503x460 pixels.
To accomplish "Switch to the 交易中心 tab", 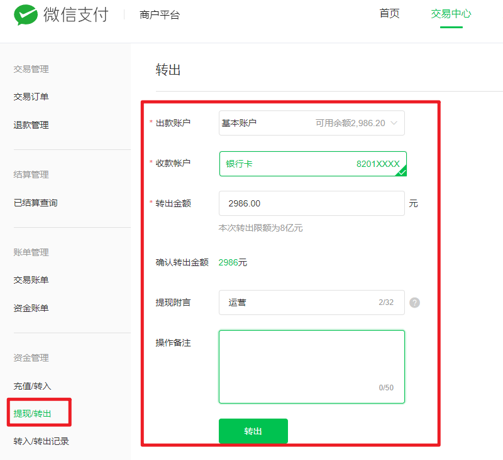I will click(450, 14).
